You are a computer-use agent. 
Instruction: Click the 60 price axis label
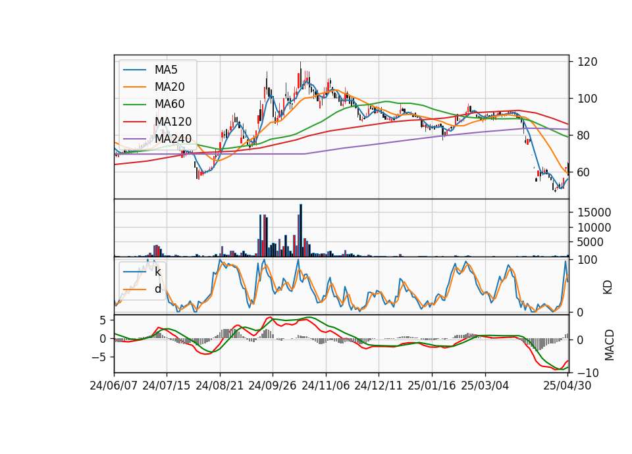click(584, 172)
